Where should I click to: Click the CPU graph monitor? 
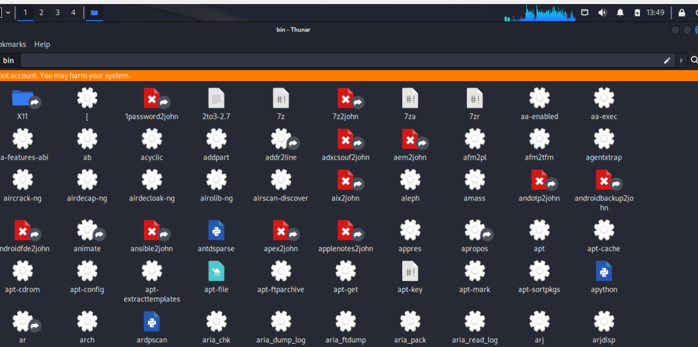540,14
